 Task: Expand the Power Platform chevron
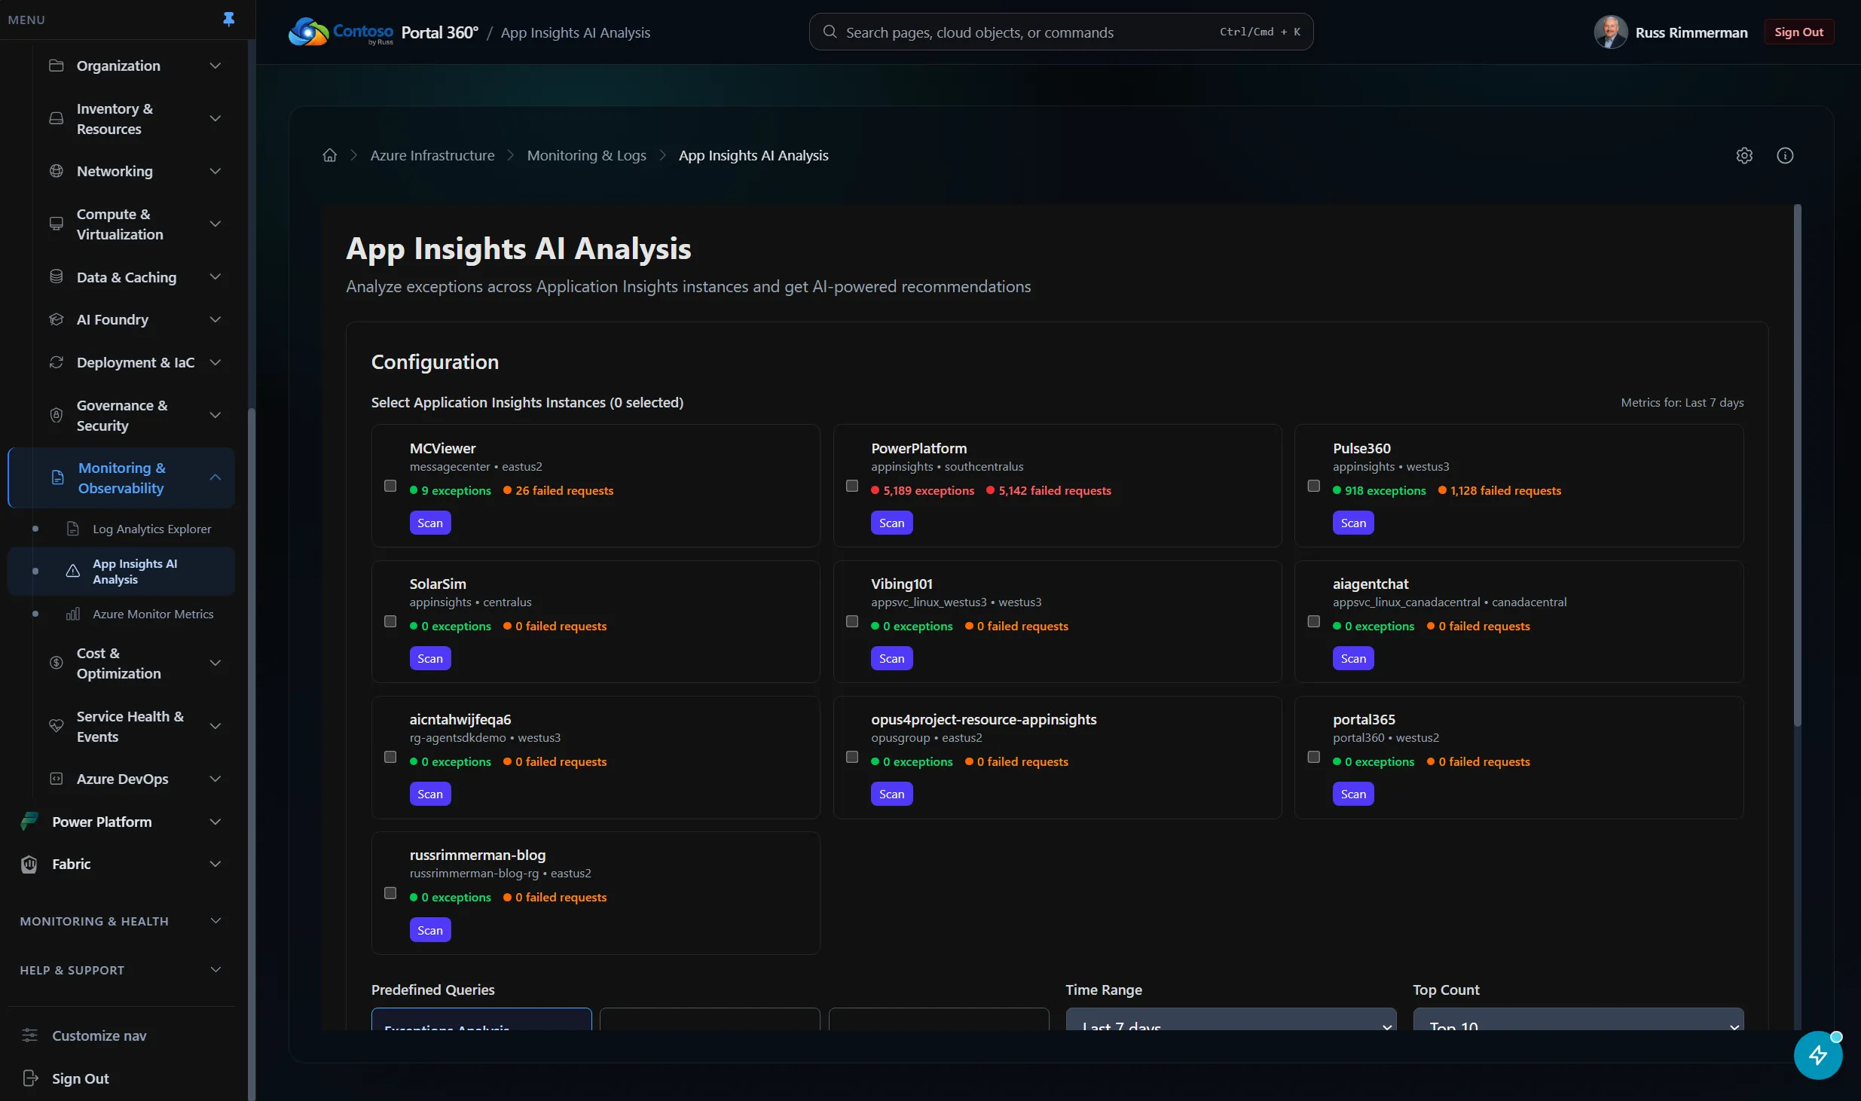[215, 822]
